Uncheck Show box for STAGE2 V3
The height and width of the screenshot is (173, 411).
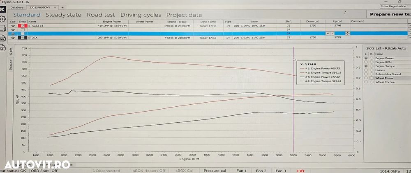pos(23,26)
